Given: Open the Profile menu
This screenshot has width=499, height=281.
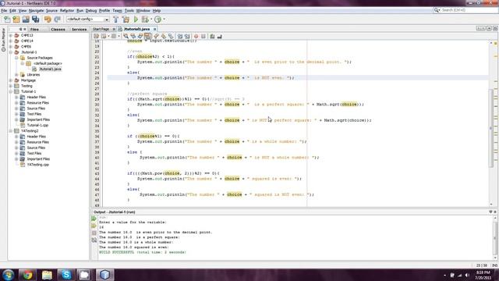Looking at the screenshot, I should tap(104, 10).
